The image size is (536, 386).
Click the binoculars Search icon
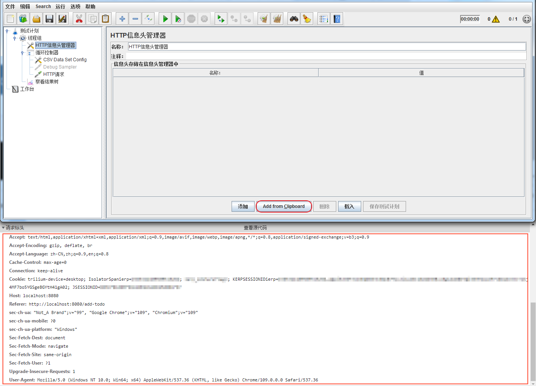click(294, 19)
